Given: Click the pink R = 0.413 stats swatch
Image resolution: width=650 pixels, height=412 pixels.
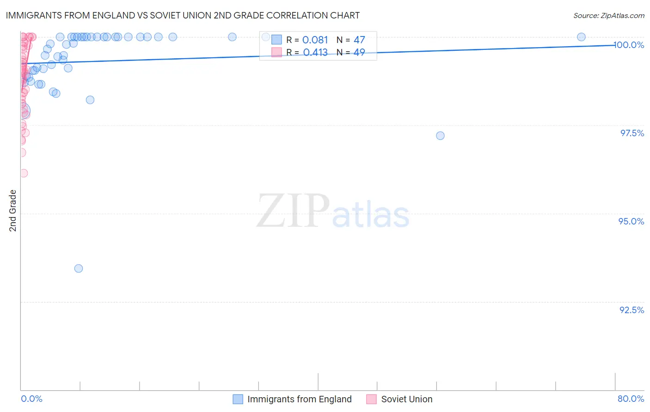Looking at the screenshot, I should coord(276,52).
